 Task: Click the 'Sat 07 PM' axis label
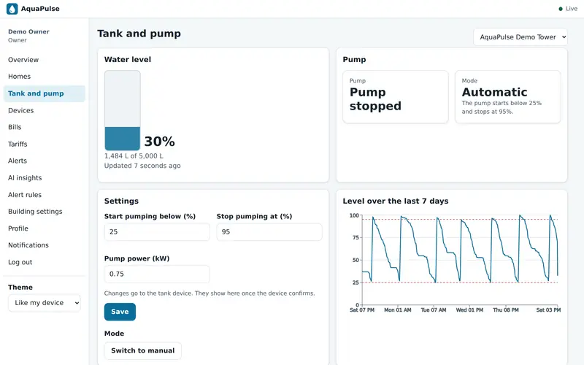click(x=362, y=310)
